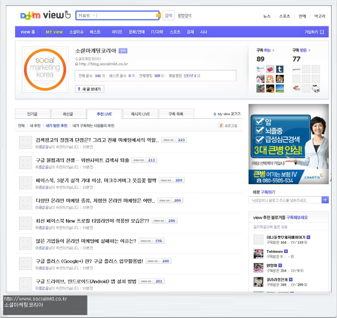Image resolution: width=337 pixels, height=318 pixels.
Task: Go to view 홈 in navigation bar
Action: 28,32
